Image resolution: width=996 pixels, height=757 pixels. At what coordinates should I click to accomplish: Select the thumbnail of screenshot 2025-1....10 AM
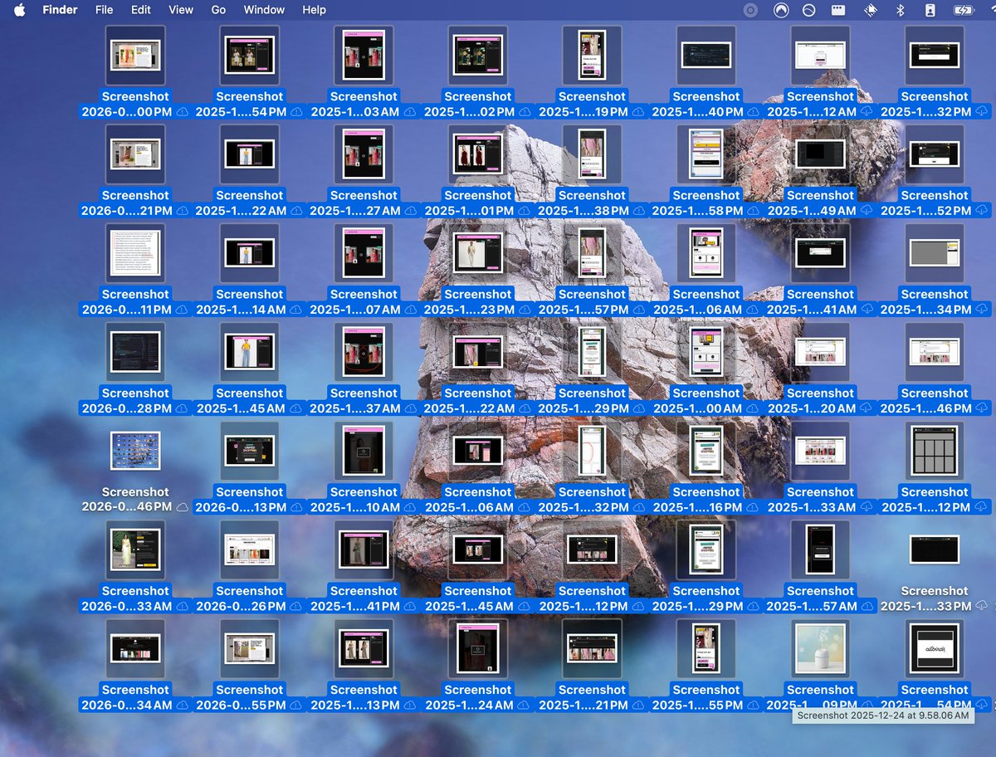pyautogui.click(x=364, y=450)
